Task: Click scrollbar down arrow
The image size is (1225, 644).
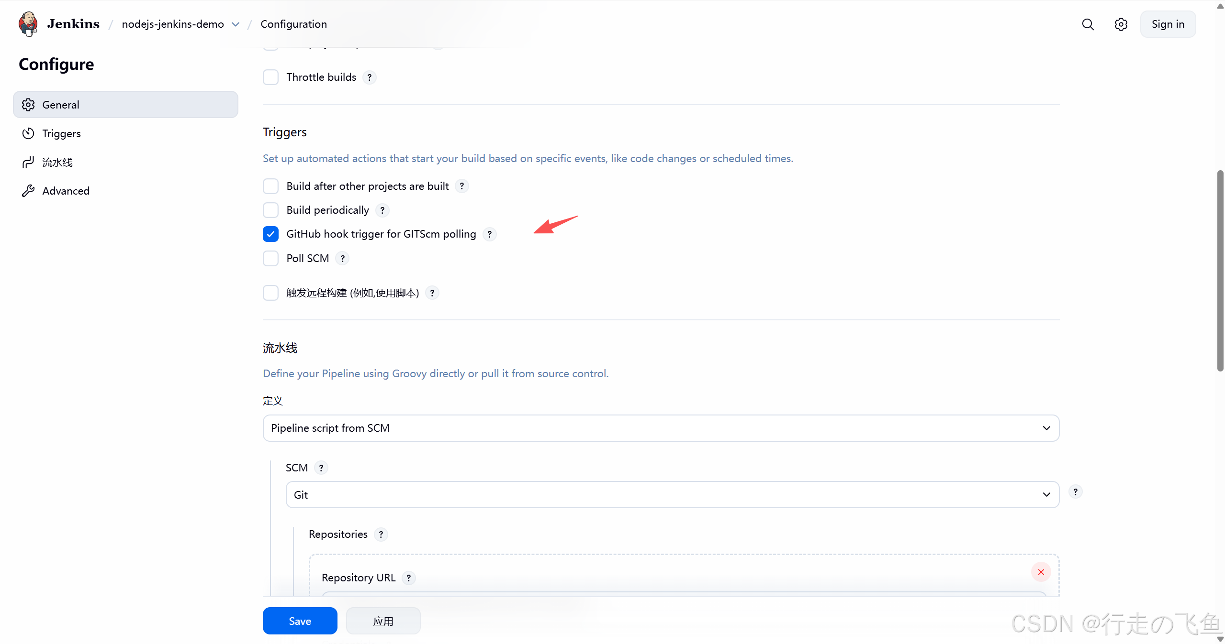Action: (1220, 639)
